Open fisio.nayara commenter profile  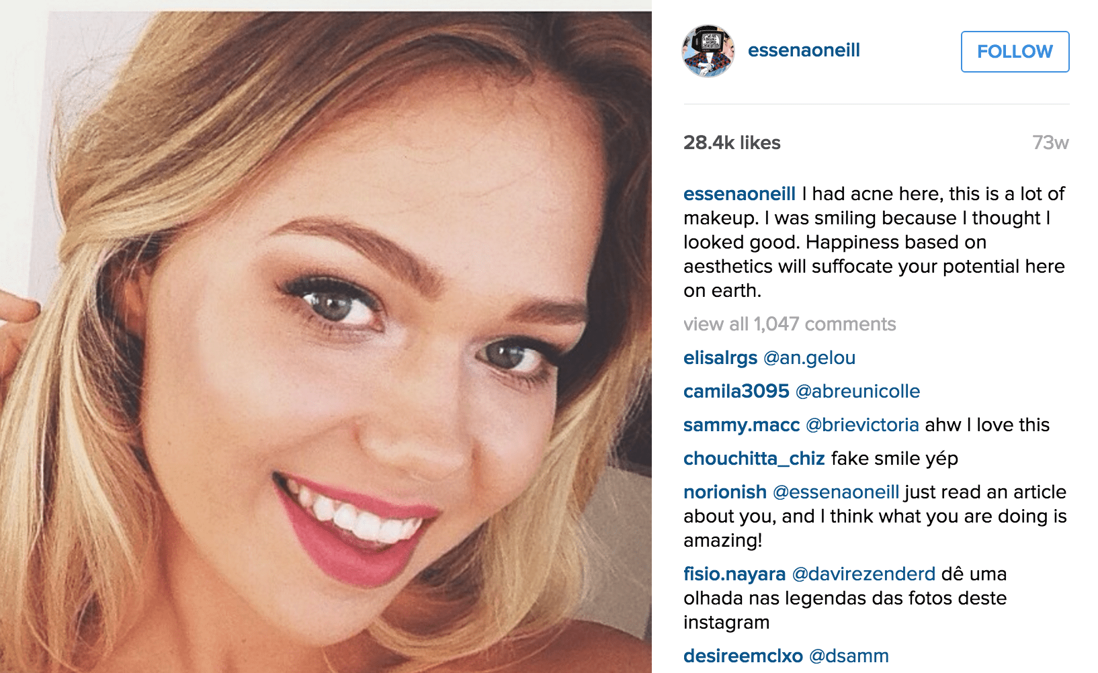coord(734,574)
